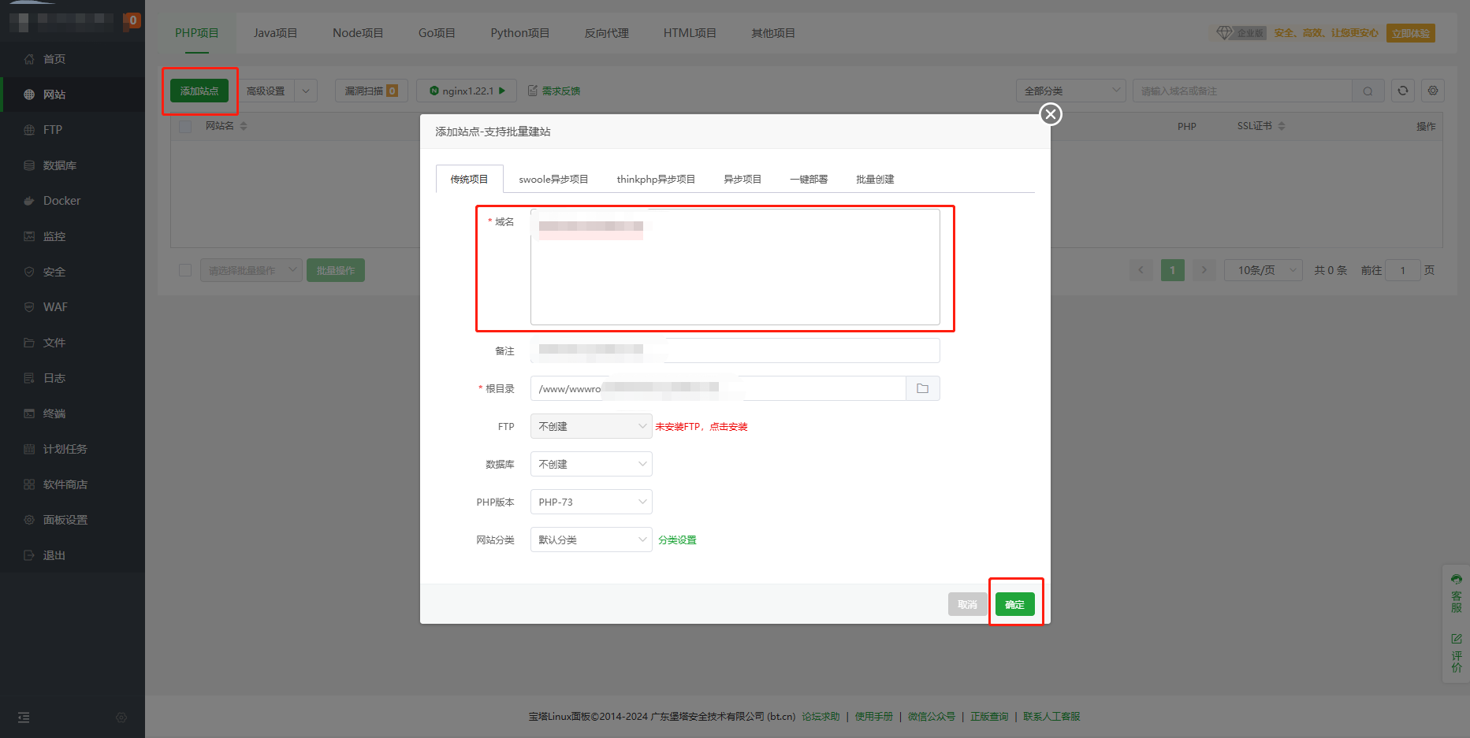Viewport: 1470px width, 738px height.
Task: Click into the 域名 text area
Action: tap(735, 276)
